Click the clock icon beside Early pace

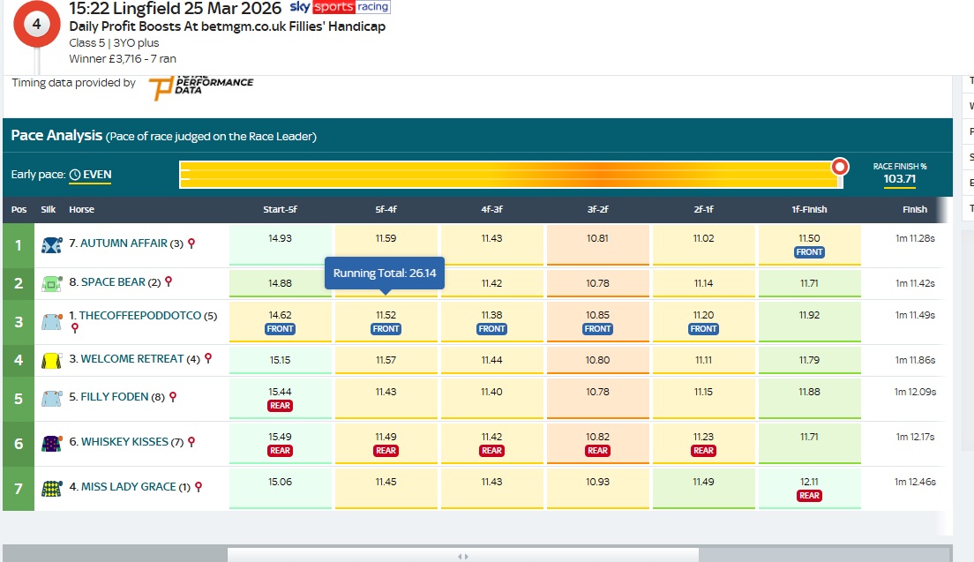tap(75, 175)
